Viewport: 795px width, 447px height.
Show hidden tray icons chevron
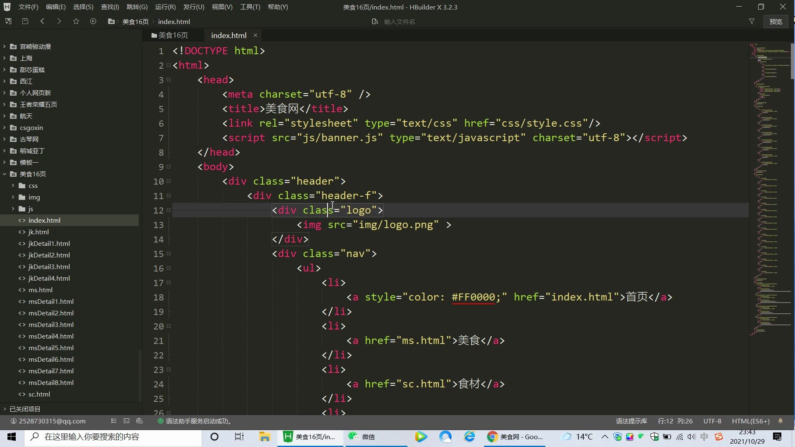[x=605, y=437]
